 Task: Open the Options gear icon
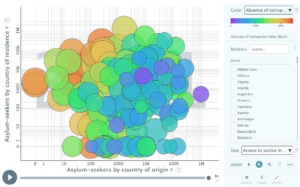pyautogui.click(x=247, y=178)
